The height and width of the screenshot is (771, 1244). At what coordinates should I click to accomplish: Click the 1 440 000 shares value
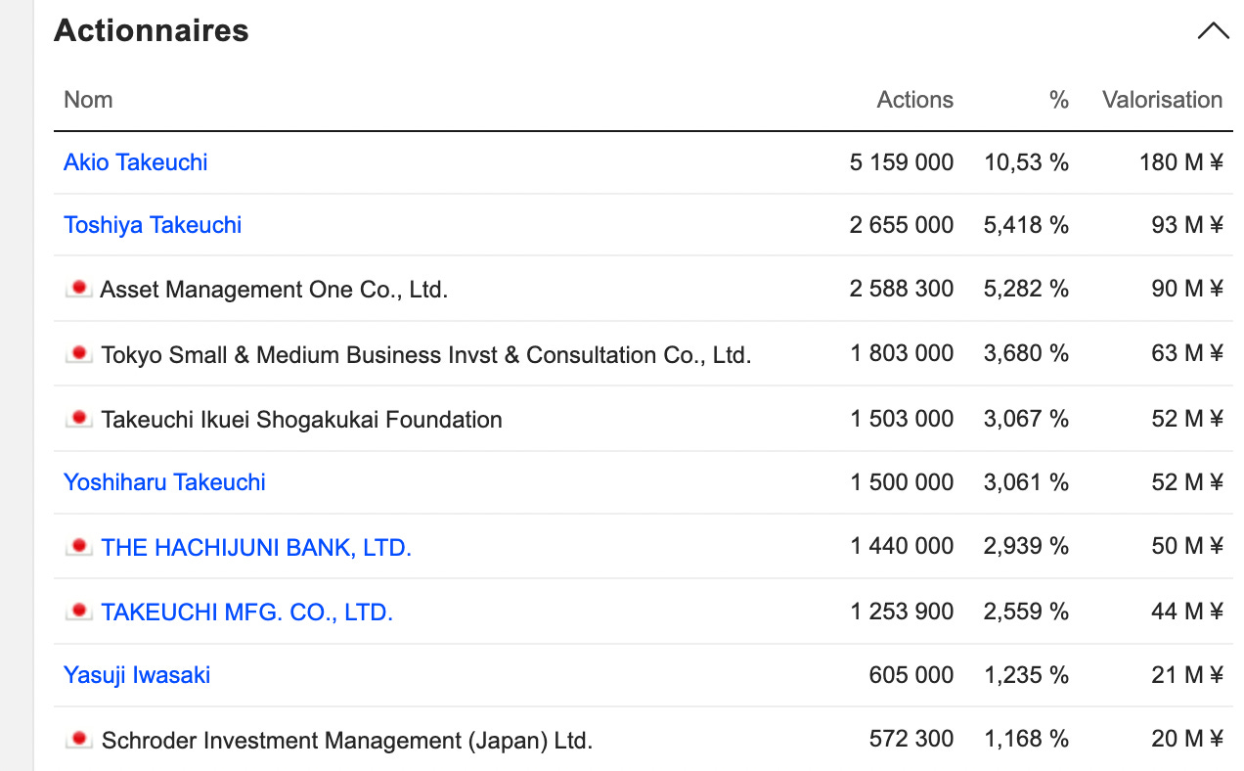pyautogui.click(x=902, y=546)
